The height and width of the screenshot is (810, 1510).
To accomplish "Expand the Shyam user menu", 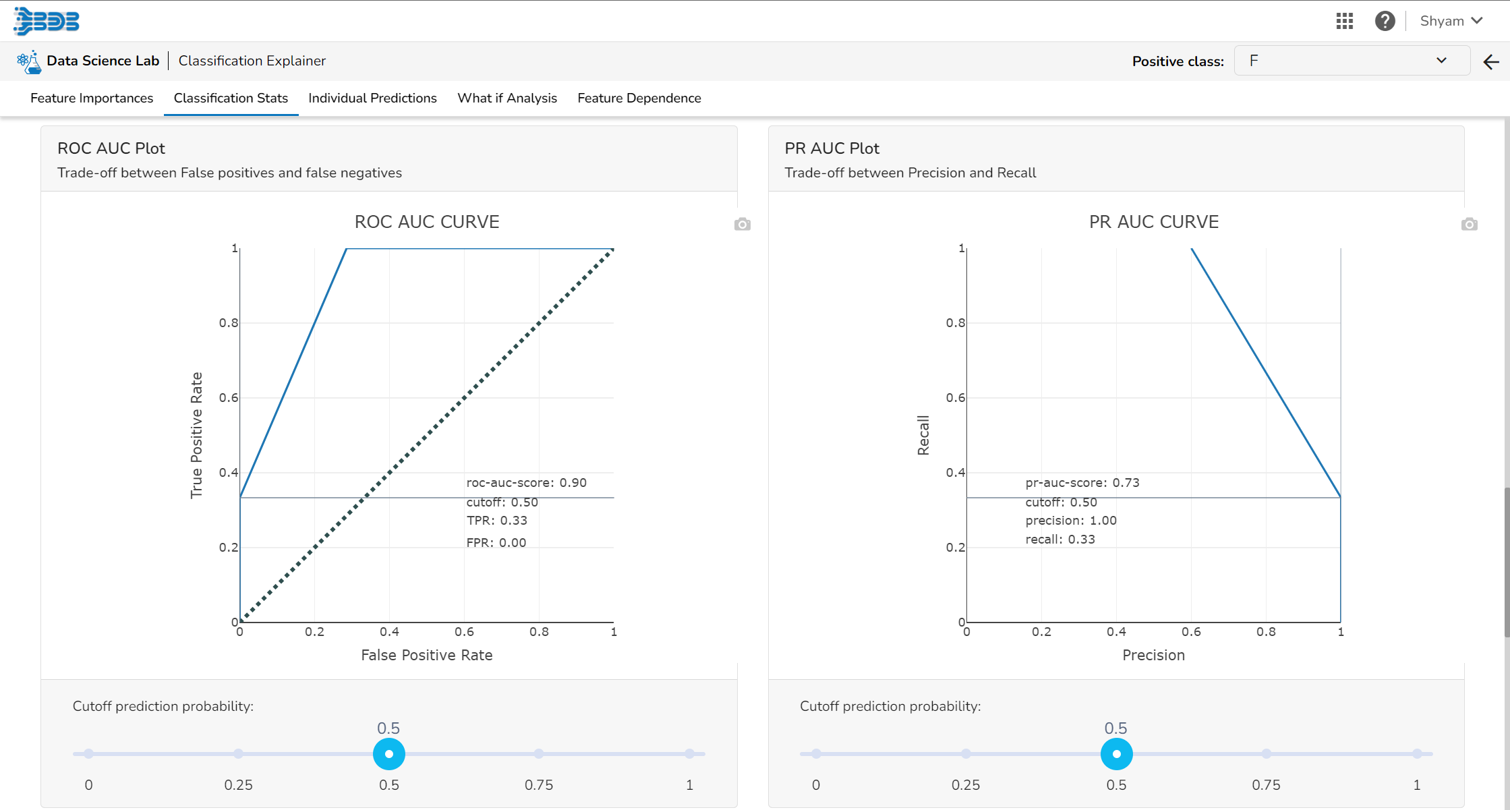I will (1451, 21).
